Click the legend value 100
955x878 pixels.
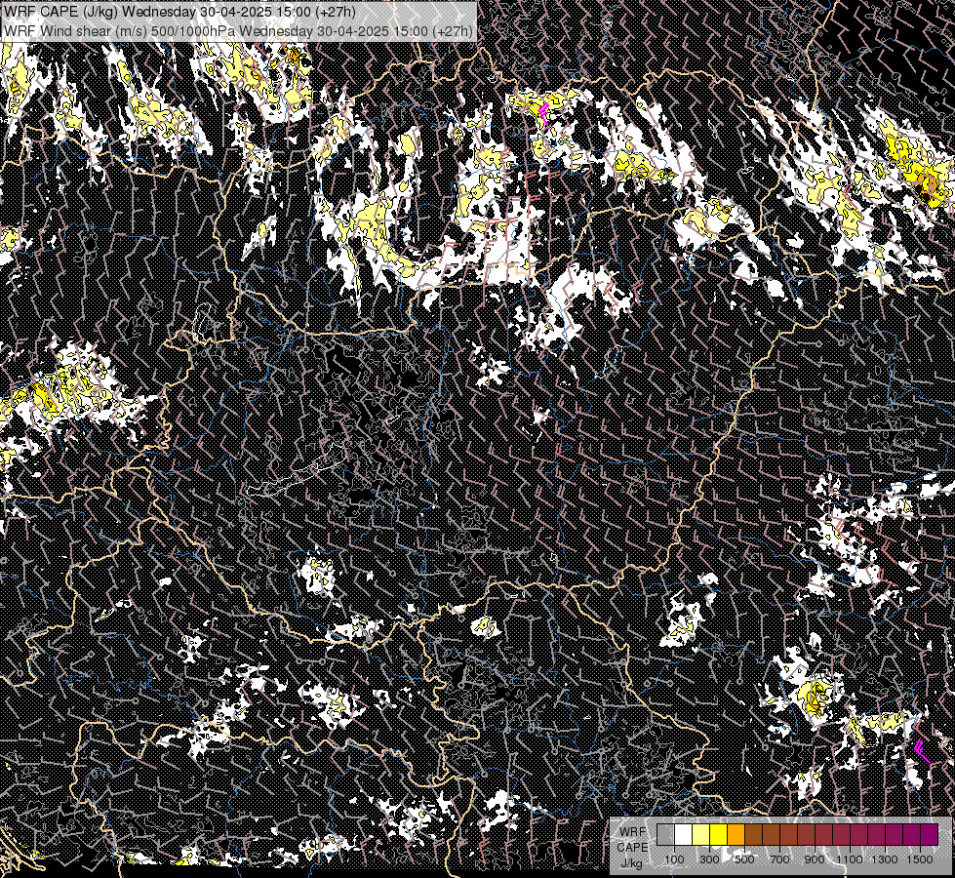pyautogui.click(x=674, y=859)
